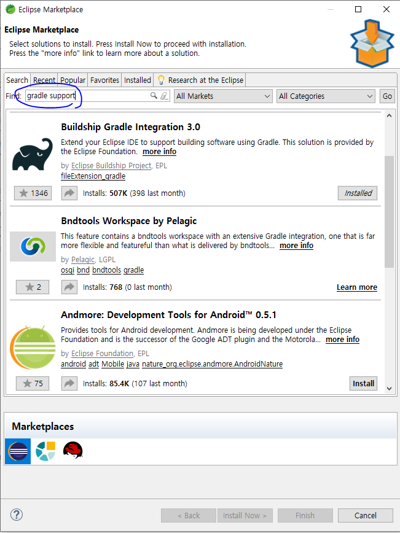Viewport: 400px width, 533px height.
Task: Click the adt tag
Action: point(93,364)
